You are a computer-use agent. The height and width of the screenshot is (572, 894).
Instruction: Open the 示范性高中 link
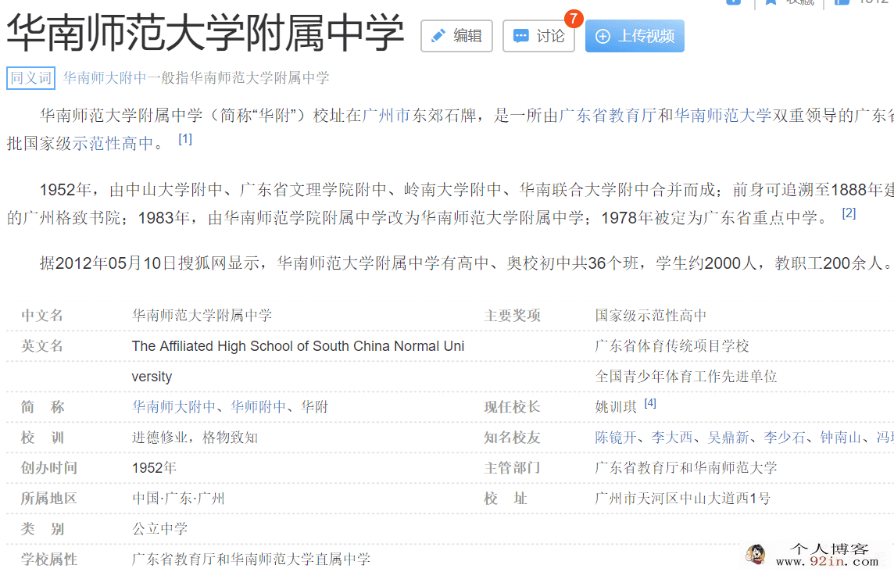pos(113,143)
